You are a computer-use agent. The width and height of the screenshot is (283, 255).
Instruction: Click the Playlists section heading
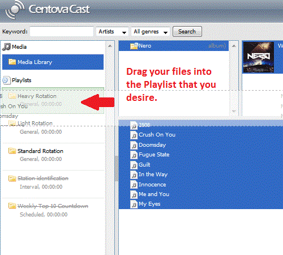[22, 80]
